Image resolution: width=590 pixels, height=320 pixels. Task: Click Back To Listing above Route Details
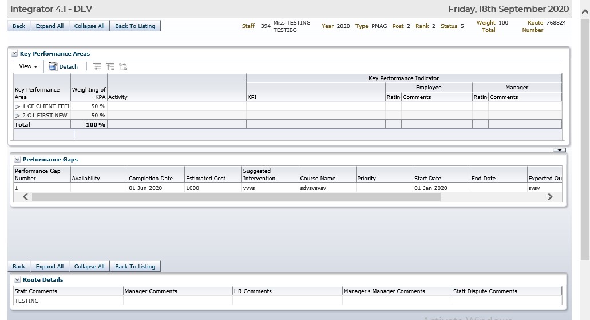[135, 267]
